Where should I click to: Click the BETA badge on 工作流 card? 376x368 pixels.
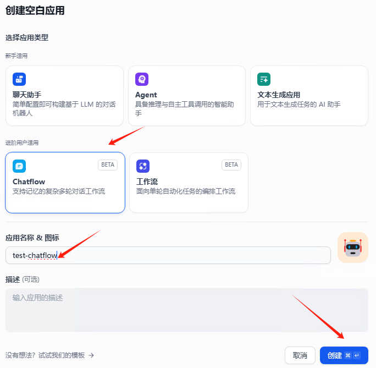pyautogui.click(x=231, y=165)
